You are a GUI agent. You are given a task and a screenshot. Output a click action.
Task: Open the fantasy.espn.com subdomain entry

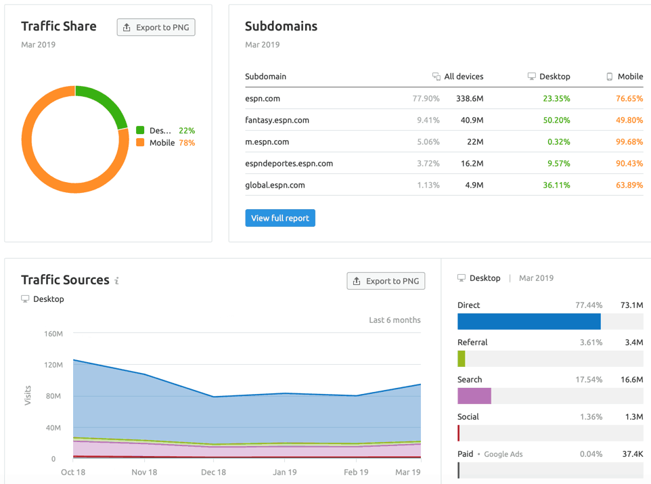coord(278,120)
